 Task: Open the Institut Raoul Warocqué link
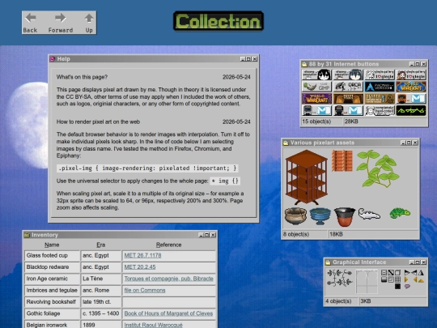[153, 325]
